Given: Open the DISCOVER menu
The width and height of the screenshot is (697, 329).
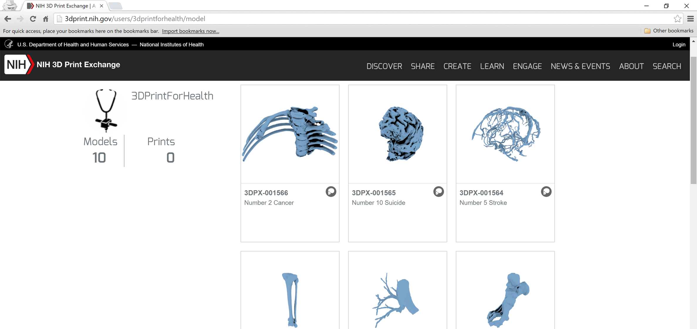Looking at the screenshot, I should coord(384,66).
